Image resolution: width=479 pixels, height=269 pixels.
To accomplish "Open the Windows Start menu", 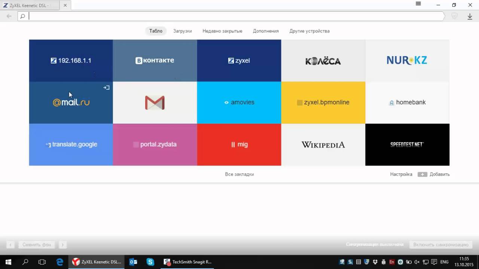I will point(8,262).
